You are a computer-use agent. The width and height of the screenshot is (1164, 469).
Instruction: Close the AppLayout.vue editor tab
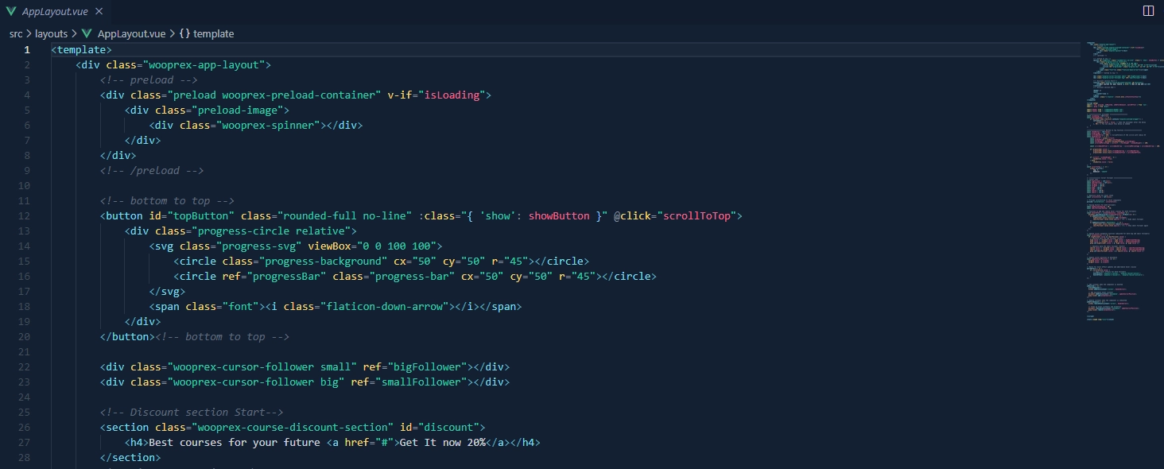coord(99,11)
